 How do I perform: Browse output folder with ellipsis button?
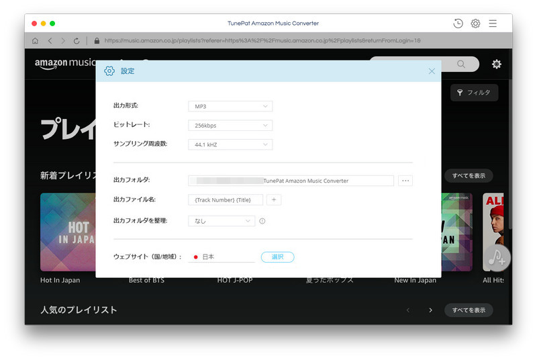405,181
